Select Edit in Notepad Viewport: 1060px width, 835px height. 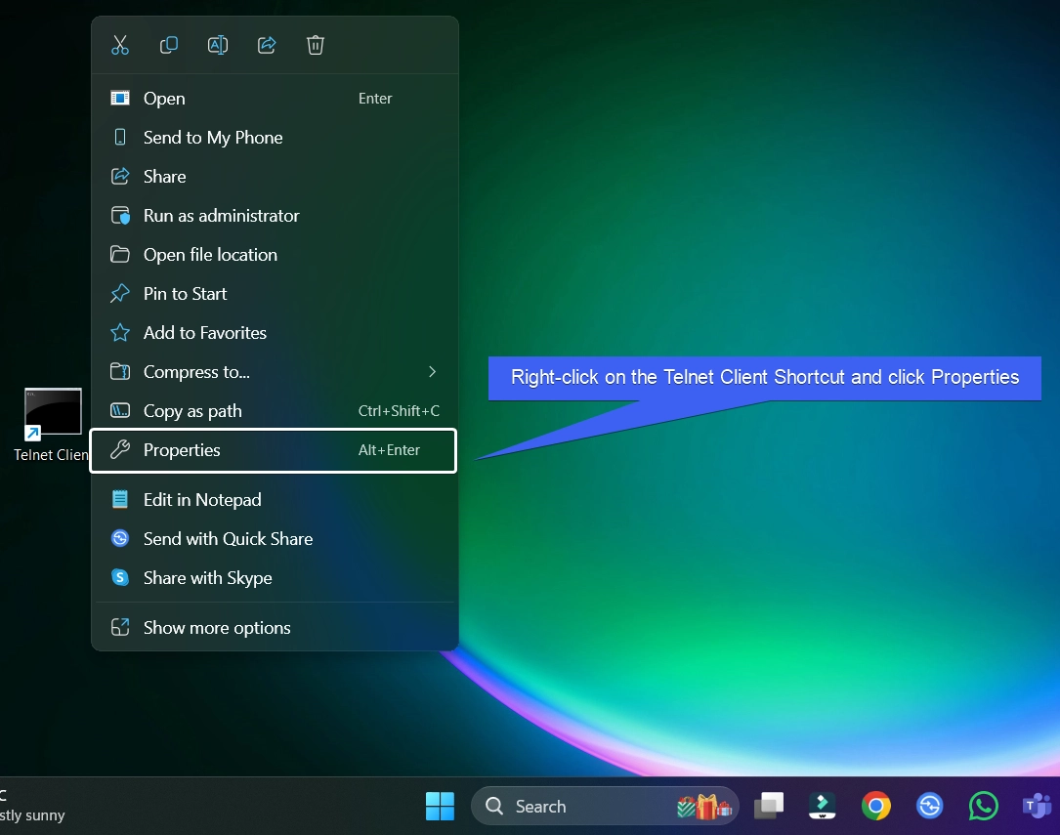click(x=275, y=501)
